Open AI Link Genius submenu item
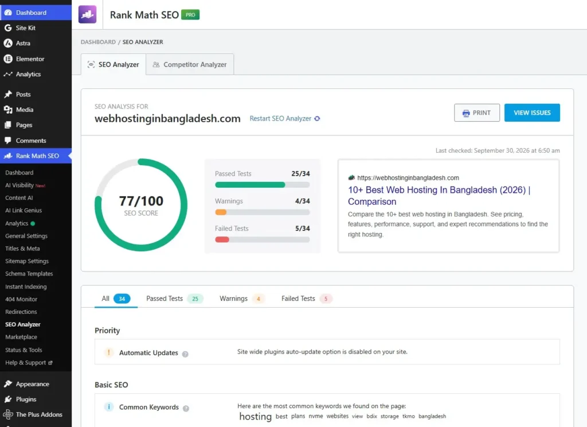 click(24, 210)
